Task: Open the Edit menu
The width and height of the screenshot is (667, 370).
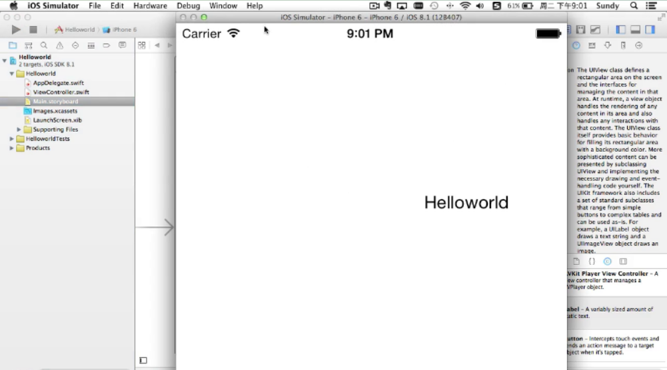Action: tap(117, 5)
